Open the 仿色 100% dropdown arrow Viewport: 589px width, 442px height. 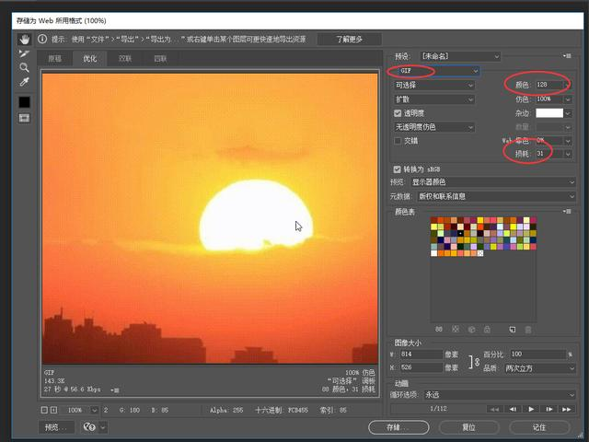(568, 99)
